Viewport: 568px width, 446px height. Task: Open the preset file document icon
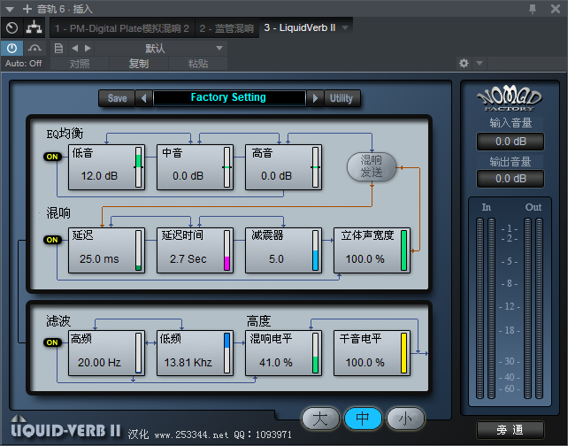(58, 48)
